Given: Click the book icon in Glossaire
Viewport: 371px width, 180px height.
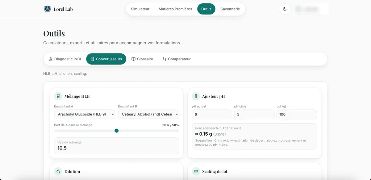Looking at the screenshot, I should pyautogui.click(x=133, y=59).
